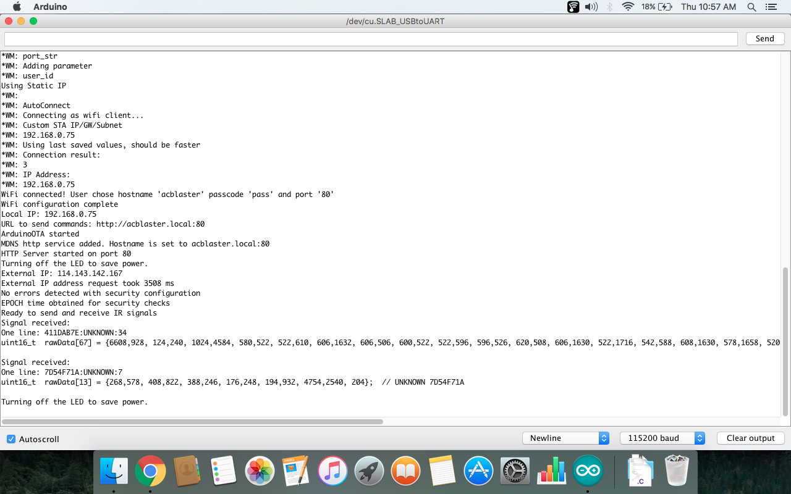Click the Spotlight search icon in the menu bar
The image size is (791, 494).
[x=751, y=7]
